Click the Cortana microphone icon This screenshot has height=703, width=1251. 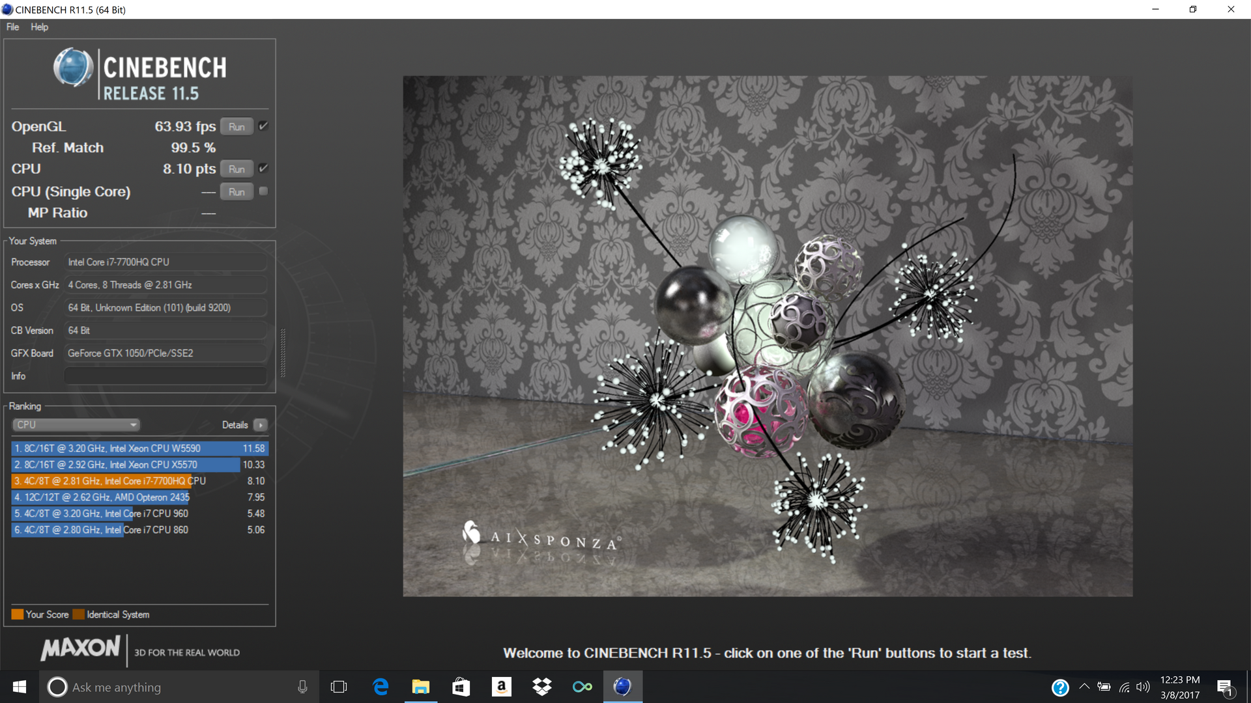click(x=302, y=687)
